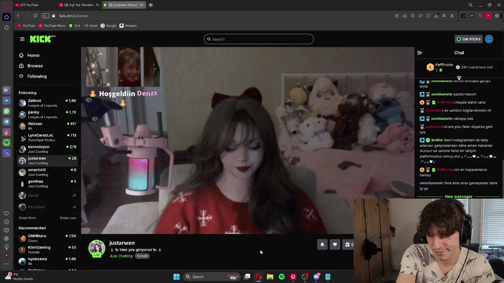Click the Windows taskbar Search box

pos(212,277)
